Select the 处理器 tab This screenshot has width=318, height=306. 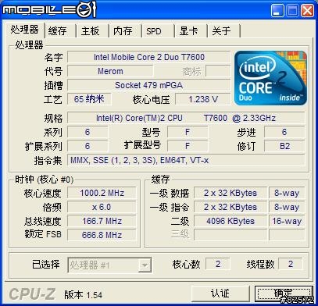pos(24,30)
